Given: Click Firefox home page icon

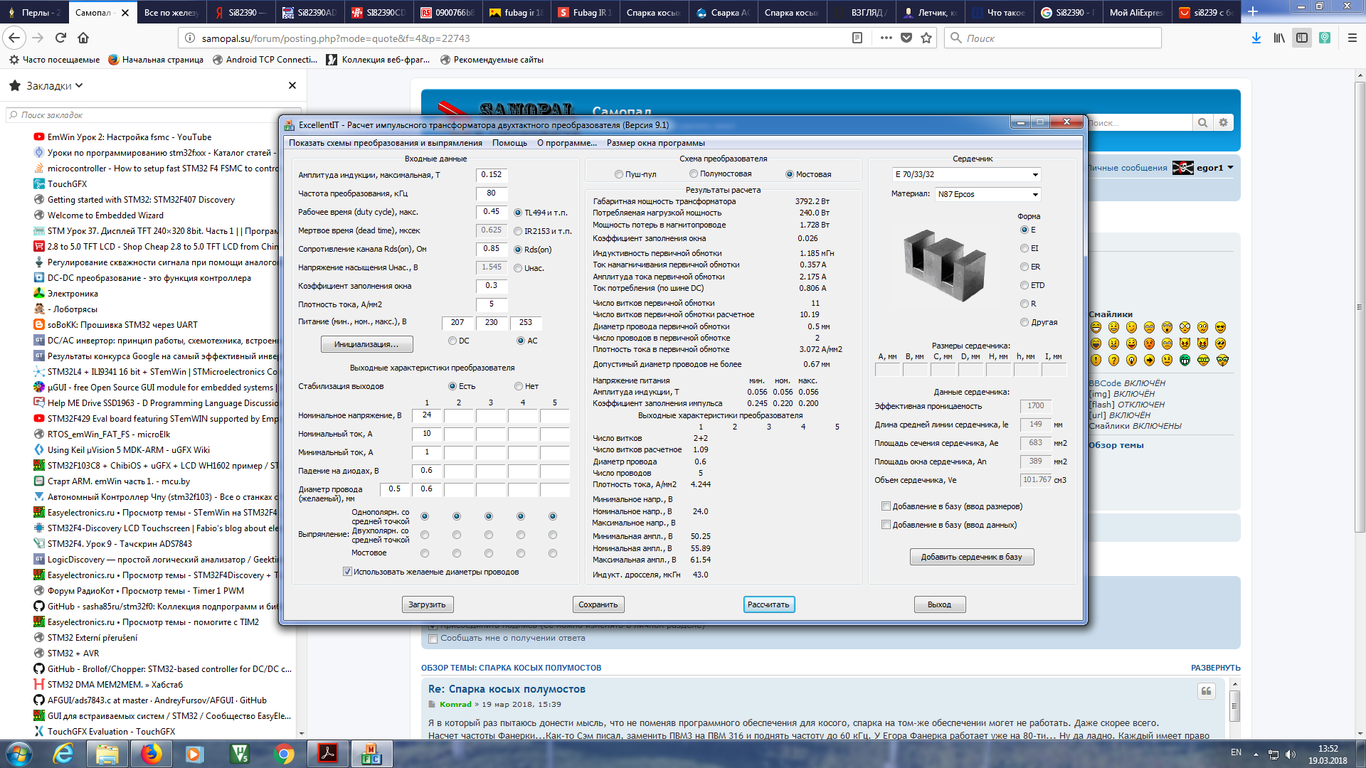Looking at the screenshot, I should [83, 38].
